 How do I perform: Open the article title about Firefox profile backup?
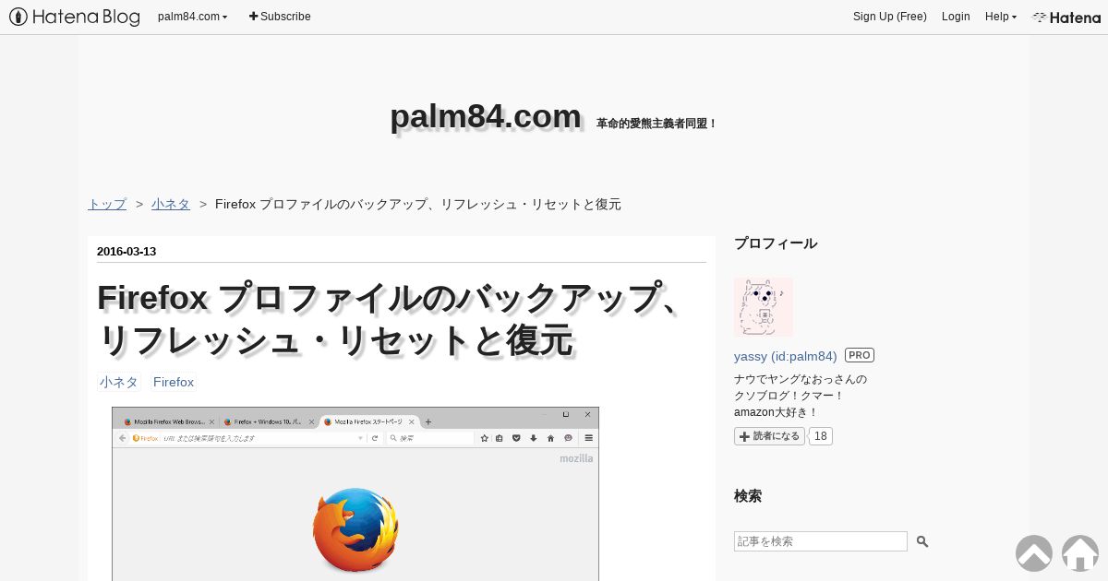[x=391, y=319]
